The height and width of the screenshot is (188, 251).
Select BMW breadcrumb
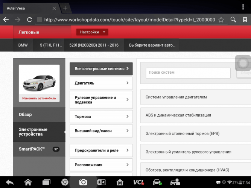(23, 45)
